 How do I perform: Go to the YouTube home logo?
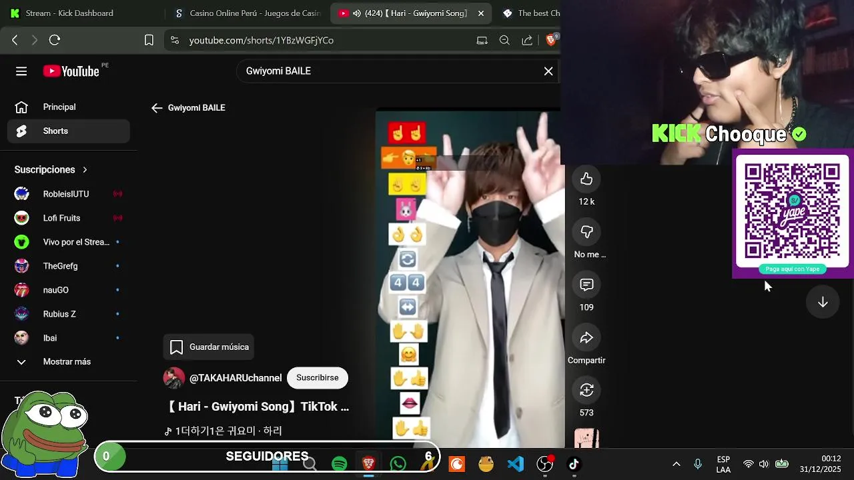click(71, 71)
